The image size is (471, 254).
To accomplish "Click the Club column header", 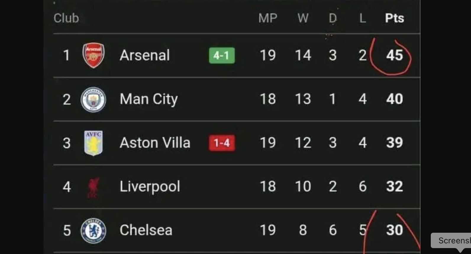I will (66, 18).
